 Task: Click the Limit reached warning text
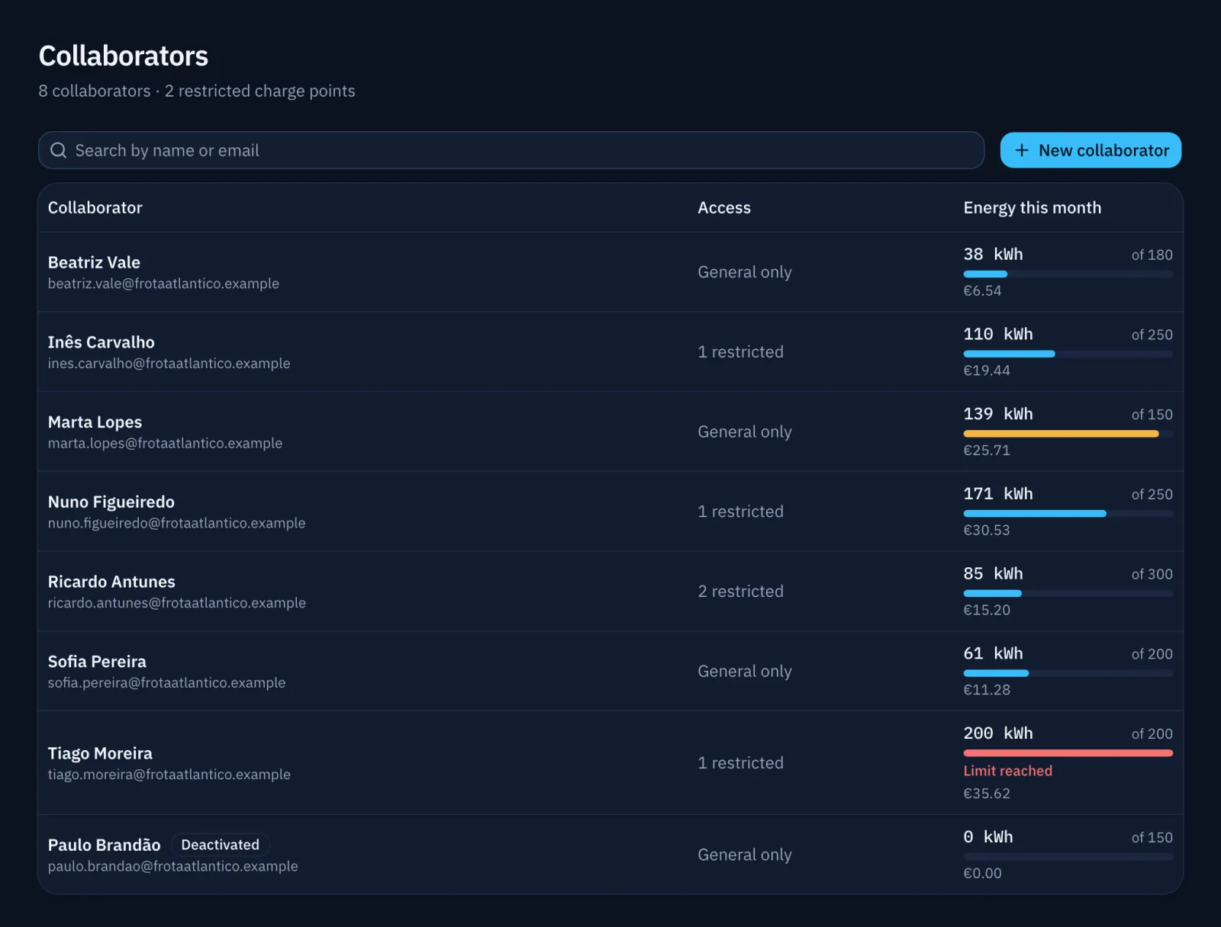click(x=1007, y=771)
